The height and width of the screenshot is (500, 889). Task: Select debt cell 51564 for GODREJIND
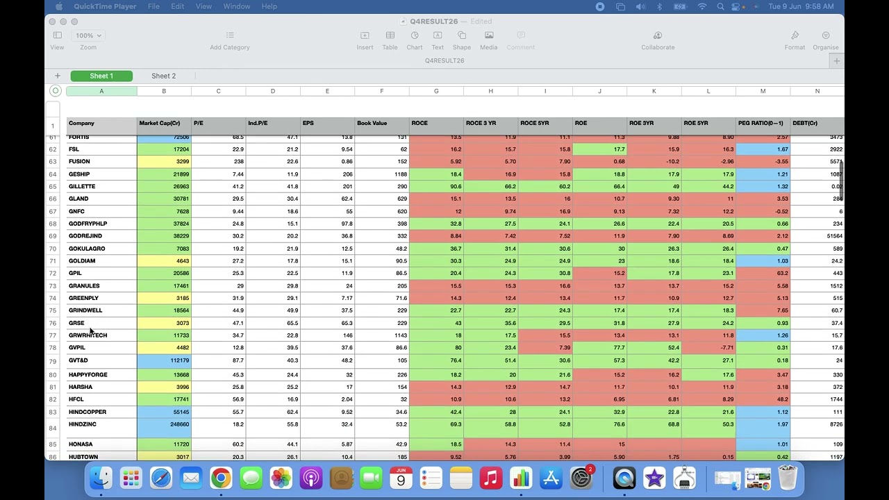coord(817,236)
